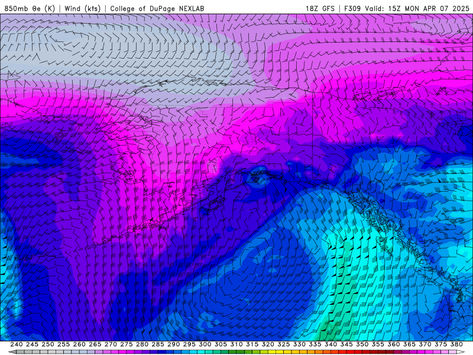Viewport: 473px width, 355px height.
Task: Click the 300 value on the color scale
Action: 205,344
